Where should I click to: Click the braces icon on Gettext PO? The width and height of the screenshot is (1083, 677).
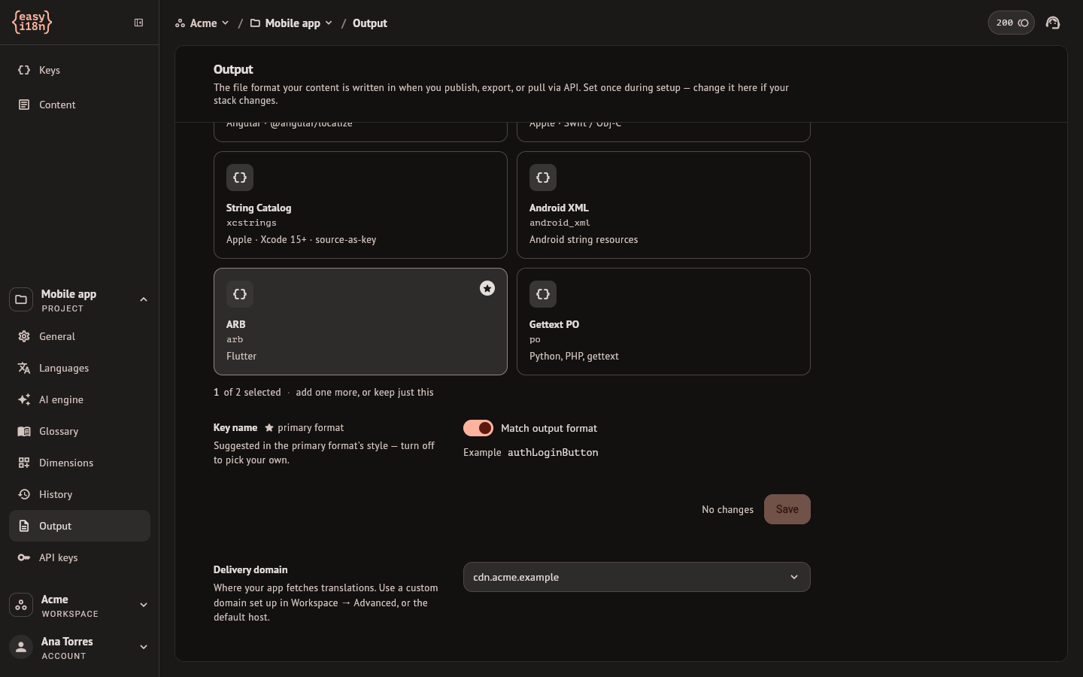click(x=543, y=294)
